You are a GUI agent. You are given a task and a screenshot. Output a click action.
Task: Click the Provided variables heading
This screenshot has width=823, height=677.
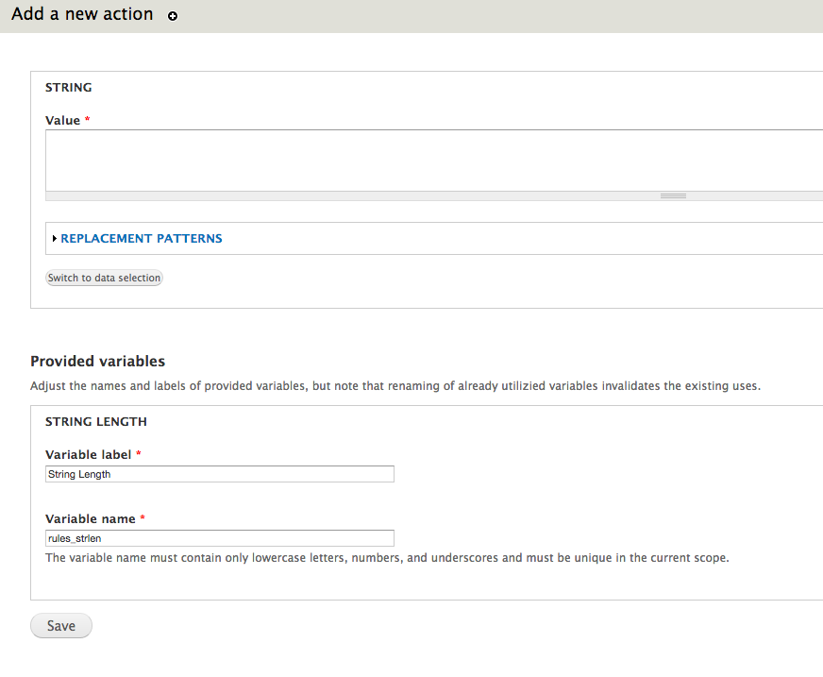(x=97, y=361)
